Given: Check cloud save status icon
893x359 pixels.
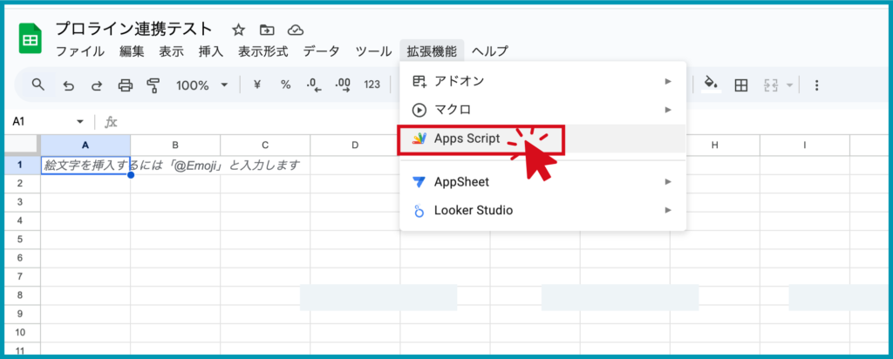Looking at the screenshot, I should 295,30.
